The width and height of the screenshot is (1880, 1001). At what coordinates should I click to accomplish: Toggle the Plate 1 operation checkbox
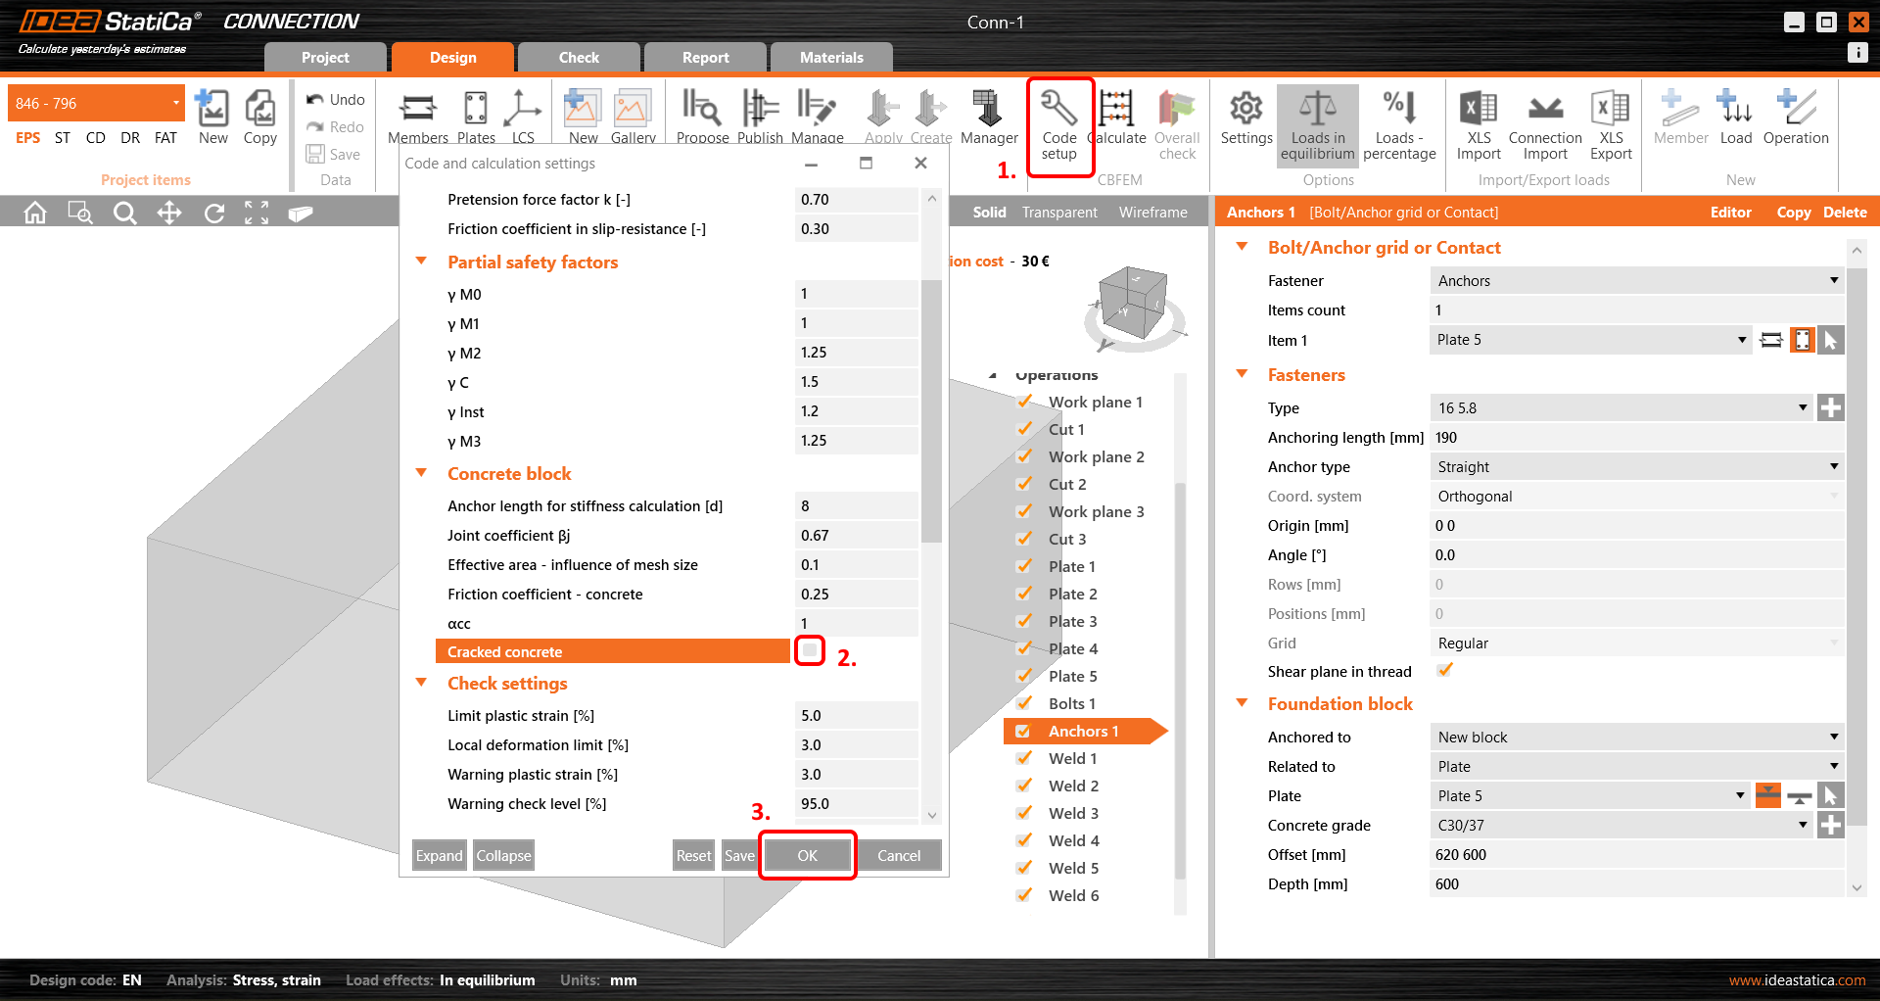[x=1023, y=566]
